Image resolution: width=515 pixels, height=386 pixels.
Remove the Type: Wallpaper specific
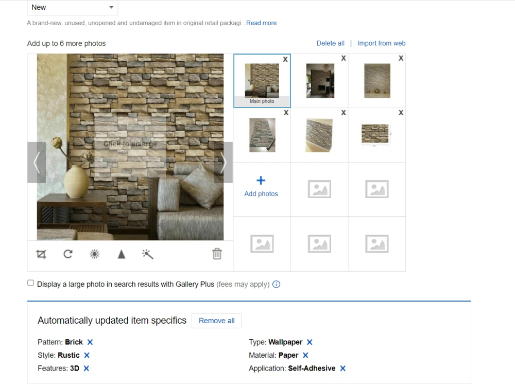[310, 342]
